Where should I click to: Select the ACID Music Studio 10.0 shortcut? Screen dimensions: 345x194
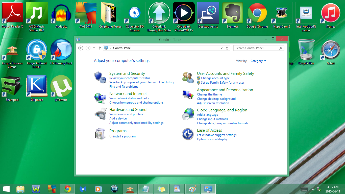pyautogui.click(x=37, y=17)
